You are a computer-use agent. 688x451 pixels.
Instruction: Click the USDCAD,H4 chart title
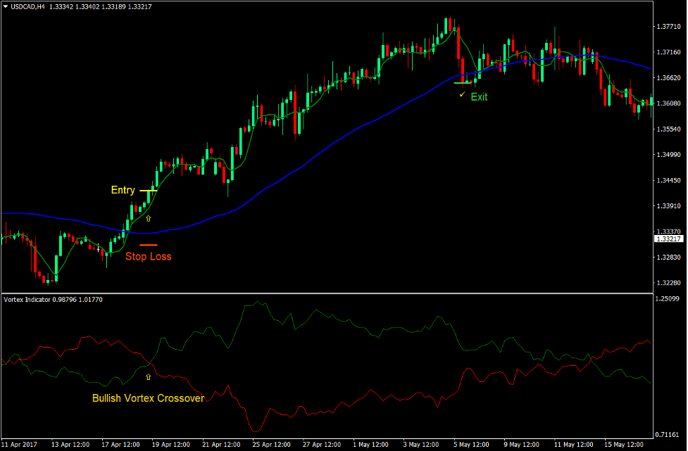pos(30,5)
